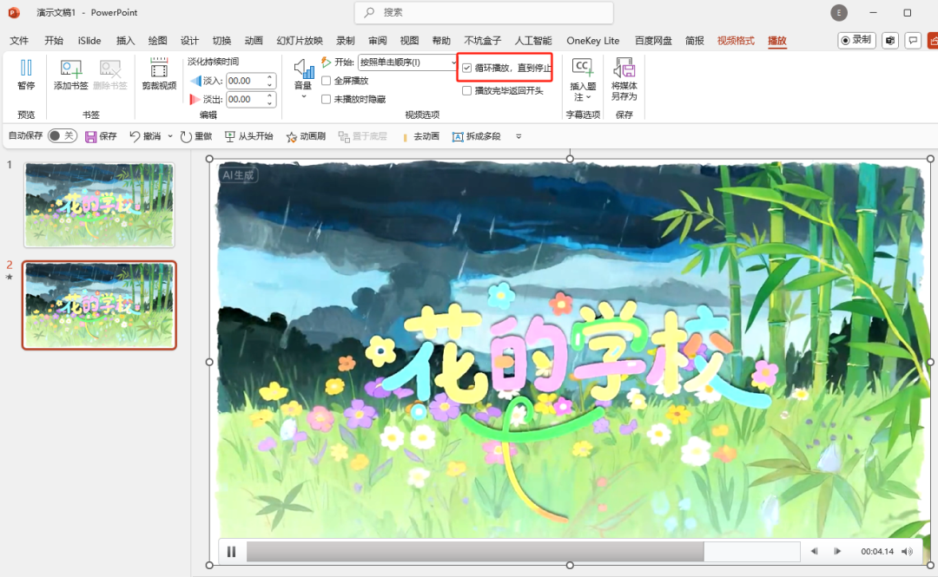Mute video using the speaker icon in player bar
Screen dimensions: 938x577
coord(907,551)
